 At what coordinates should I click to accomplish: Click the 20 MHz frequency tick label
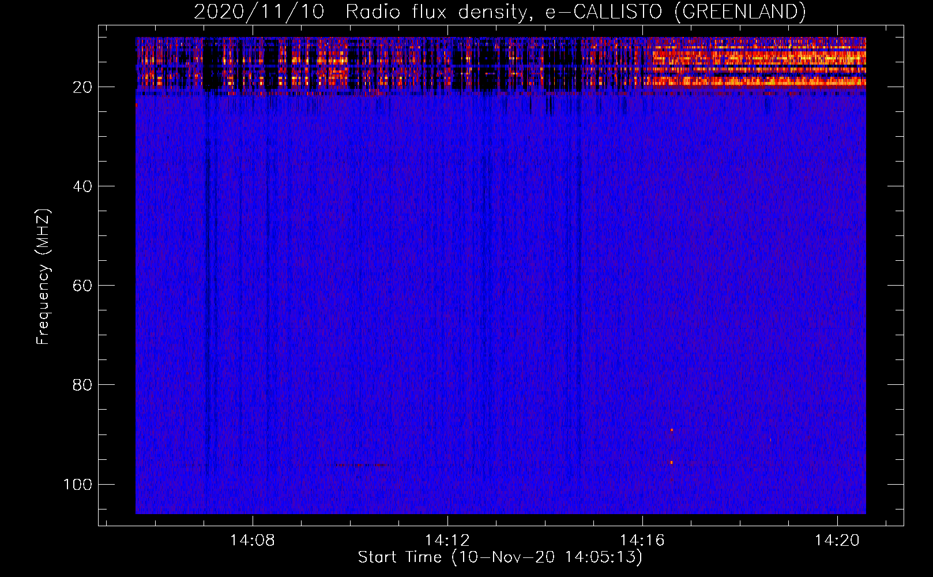[x=82, y=87]
